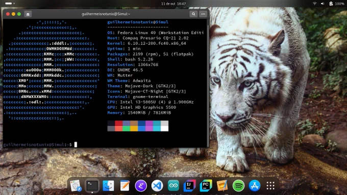Click the battery 100% indicator
Viewport: 347px width, 195px height.
click(x=337, y=4)
